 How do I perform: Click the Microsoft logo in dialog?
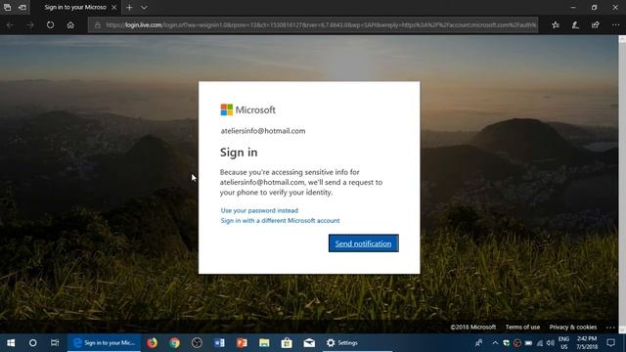247,110
